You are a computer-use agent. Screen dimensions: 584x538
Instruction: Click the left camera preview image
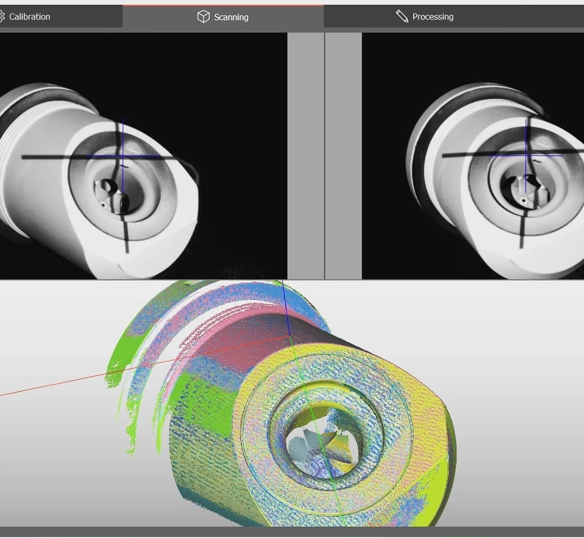143,156
